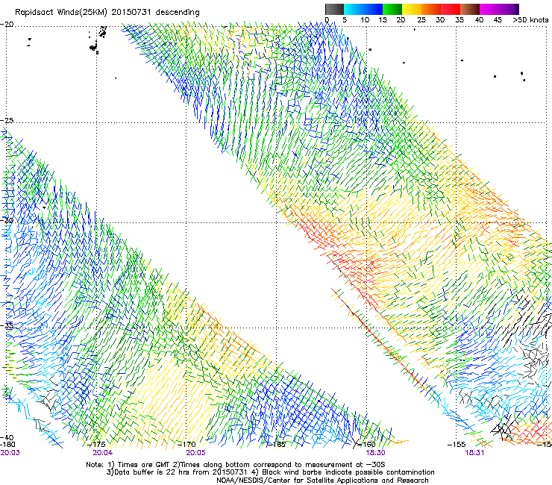Click the title text 'Rapidscat Winds(25KM)'

coord(61,13)
